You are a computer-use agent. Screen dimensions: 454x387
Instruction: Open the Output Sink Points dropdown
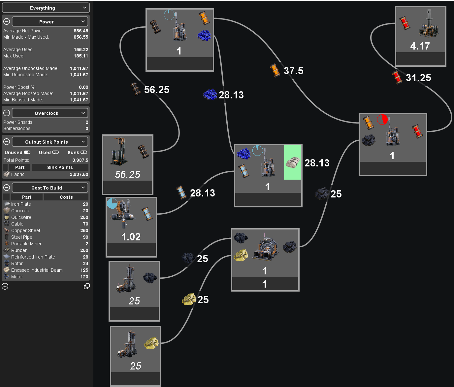[50, 142]
